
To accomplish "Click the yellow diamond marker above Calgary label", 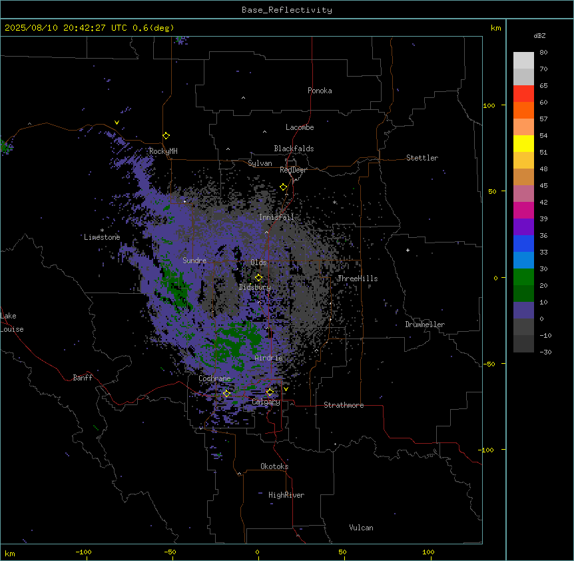I will [x=270, y=392].
